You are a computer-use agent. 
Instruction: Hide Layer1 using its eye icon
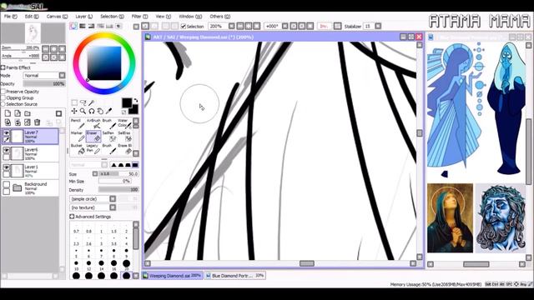tap(6, 167)
